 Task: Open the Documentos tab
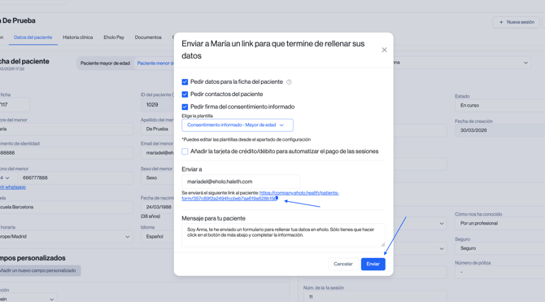point(148,37)
